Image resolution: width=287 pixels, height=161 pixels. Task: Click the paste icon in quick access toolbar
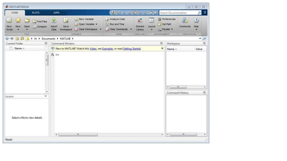tap(135, 13)
